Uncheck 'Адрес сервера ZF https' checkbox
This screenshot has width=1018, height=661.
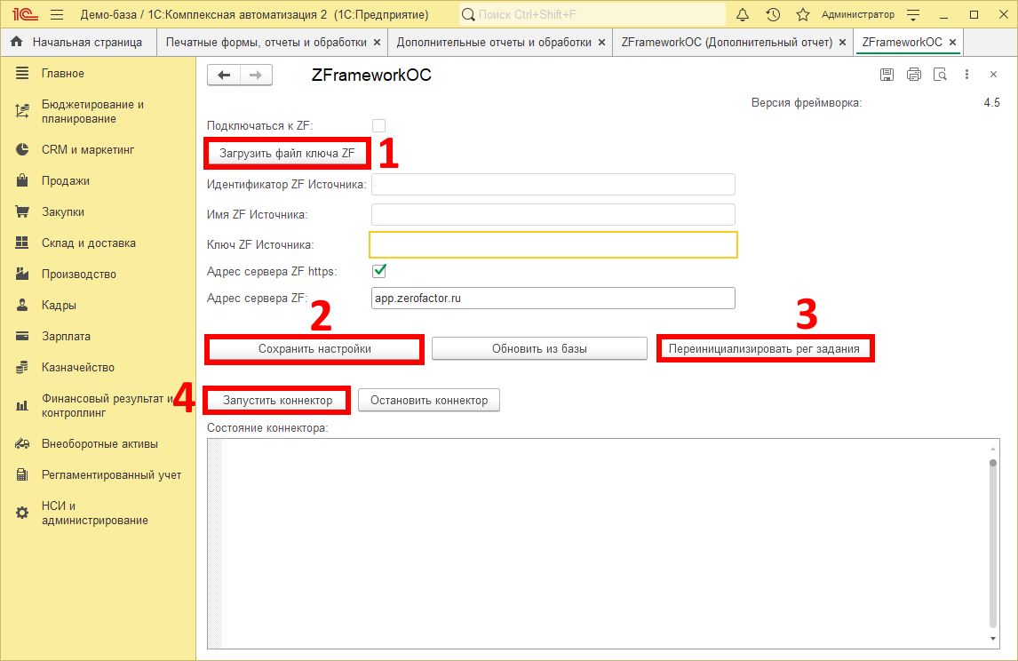pyautogui.click(x=378, y=271)
